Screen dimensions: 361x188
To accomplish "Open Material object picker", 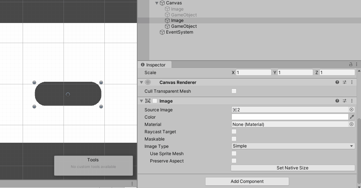I will pos(352,124).
